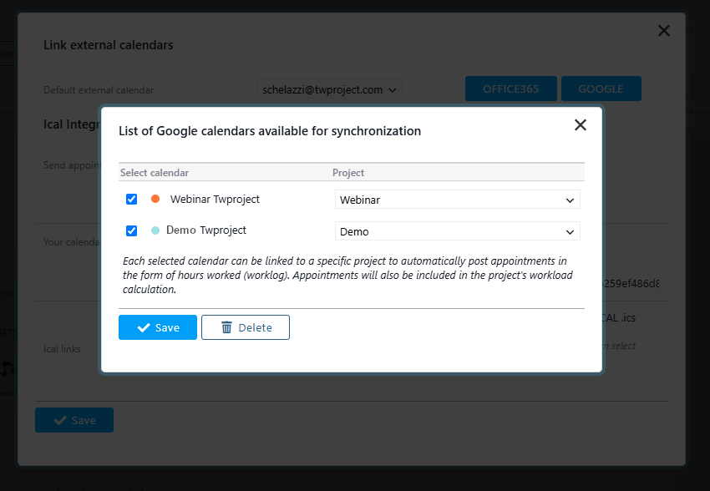This screenshot has height=491, width=710.
Task: Open the project dropdown for Demo
Action: [458, 231]
